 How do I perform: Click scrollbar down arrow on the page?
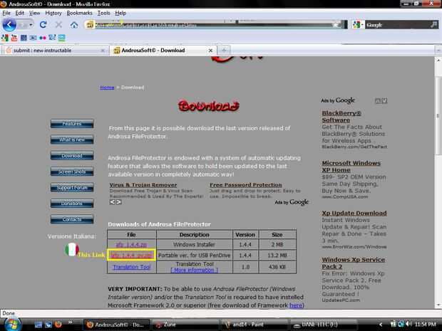[438, 305]
